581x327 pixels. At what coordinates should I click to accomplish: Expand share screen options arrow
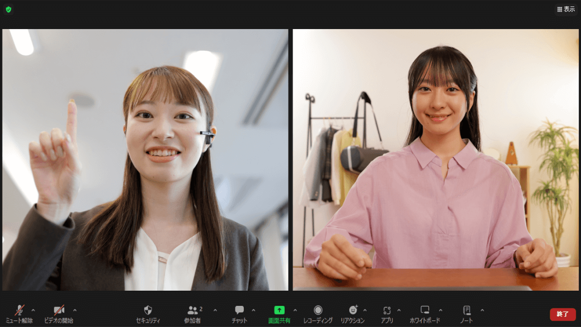pyautogui.click(x=295, y=310)
